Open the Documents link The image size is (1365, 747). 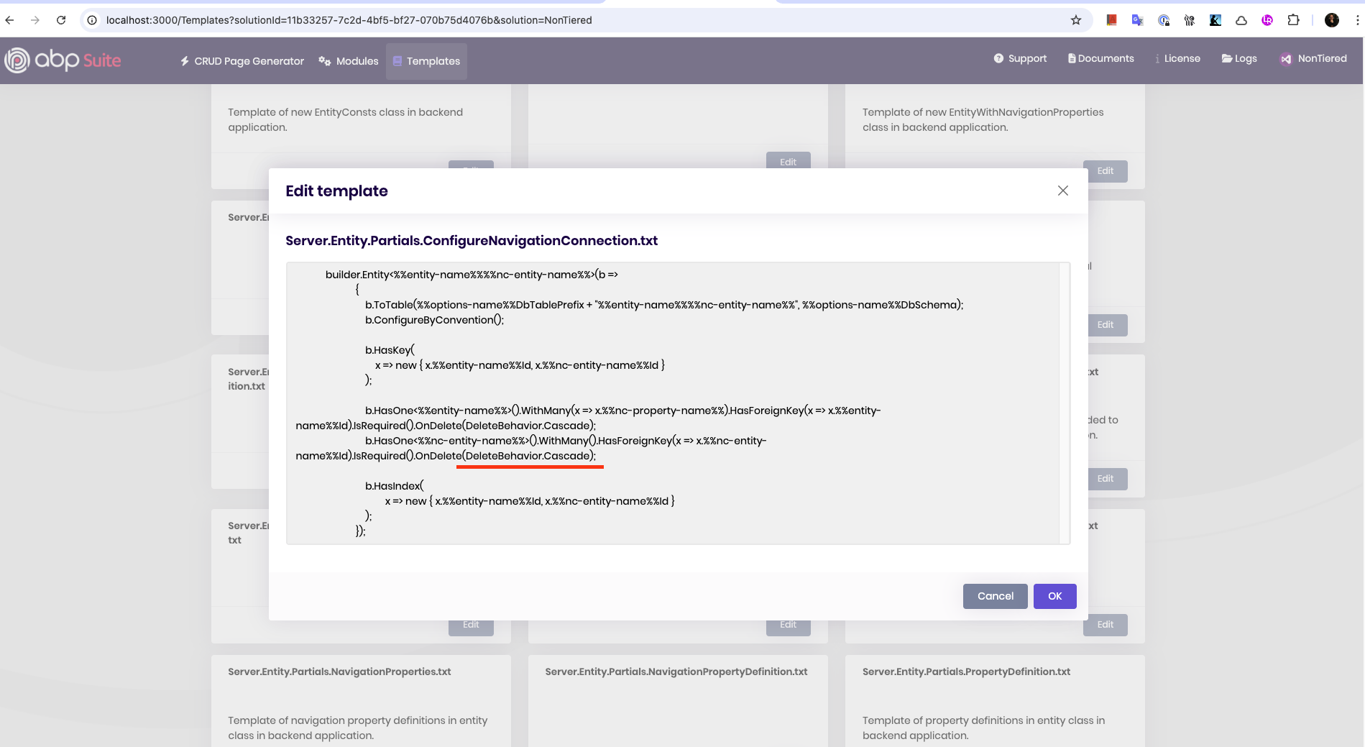point(1100,58)
